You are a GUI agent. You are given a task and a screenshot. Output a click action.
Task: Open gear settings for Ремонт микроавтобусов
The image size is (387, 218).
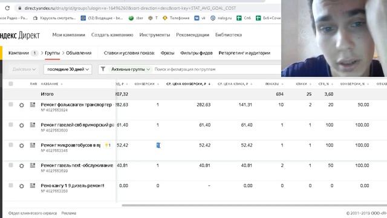(22, 146)
